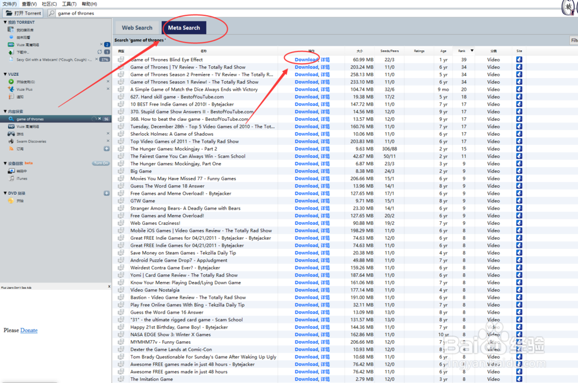The width and height of the screenshot is (578, 383).
Task: Close the Swarm Discoveries sidebar entry
Action: point(108,141)
